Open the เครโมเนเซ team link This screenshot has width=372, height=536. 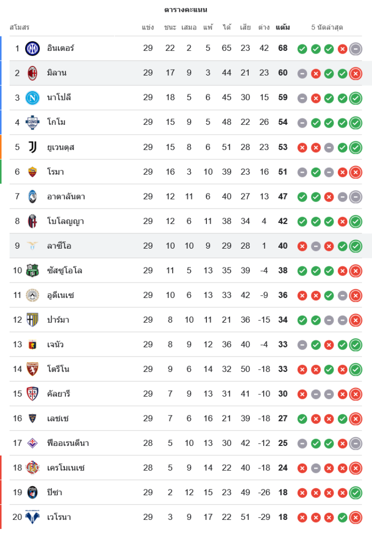click(x=66, y=467)
